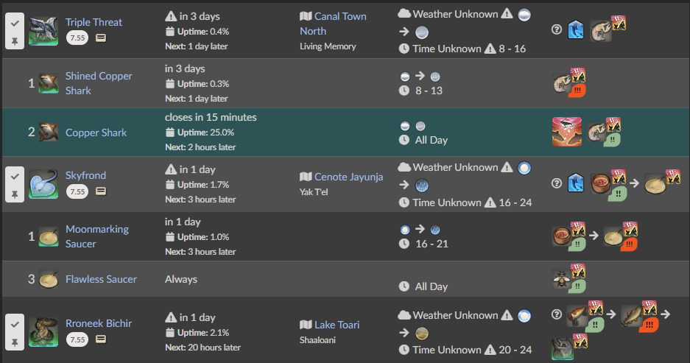Click the Rroneek Bichir eel icon
The image size is (690, 363).
tap(43, 332)
